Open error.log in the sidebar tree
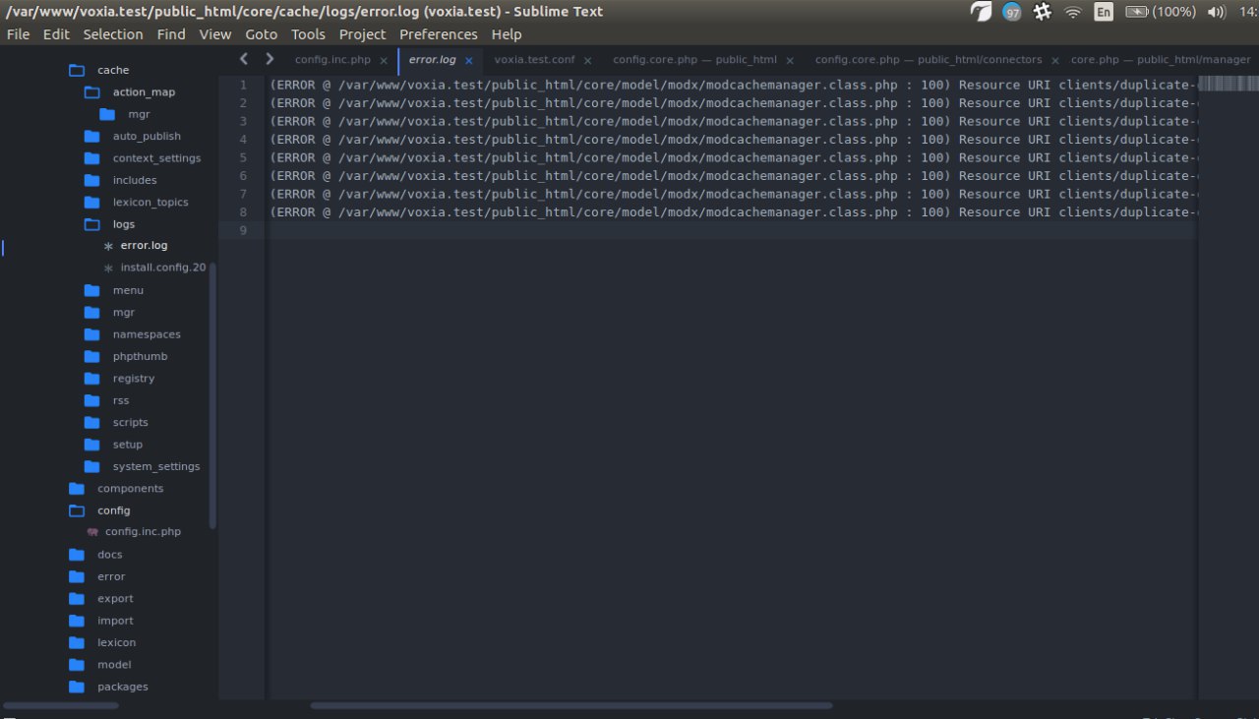Screen dimensions: 1259x719 coord(144,246)
